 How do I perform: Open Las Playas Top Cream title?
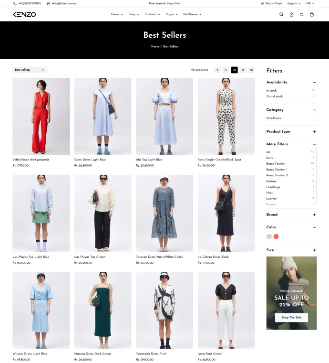click(90, 257)
